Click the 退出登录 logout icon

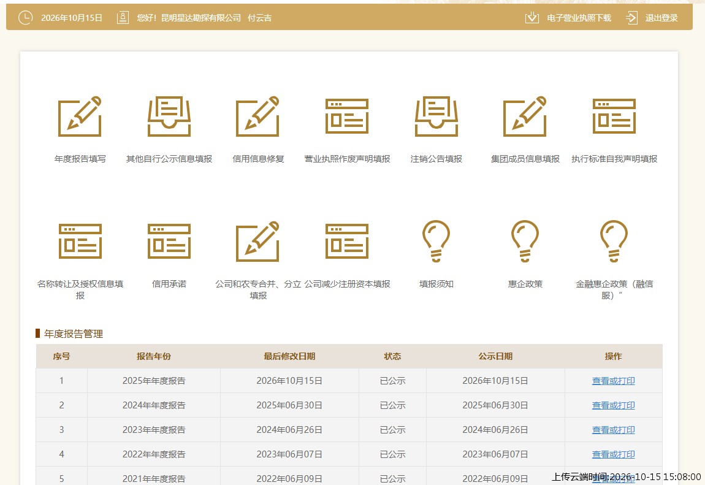point(631,18)
